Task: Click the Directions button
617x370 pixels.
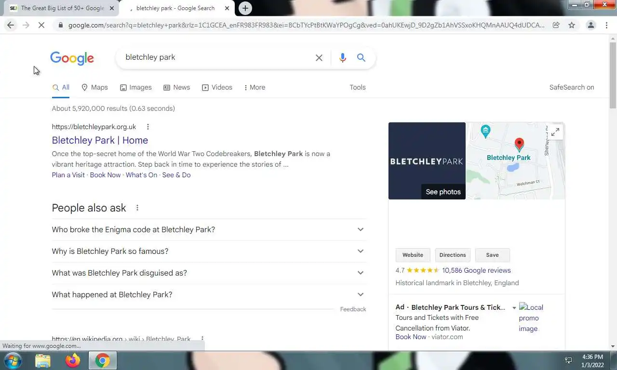Action: [453, 255]
